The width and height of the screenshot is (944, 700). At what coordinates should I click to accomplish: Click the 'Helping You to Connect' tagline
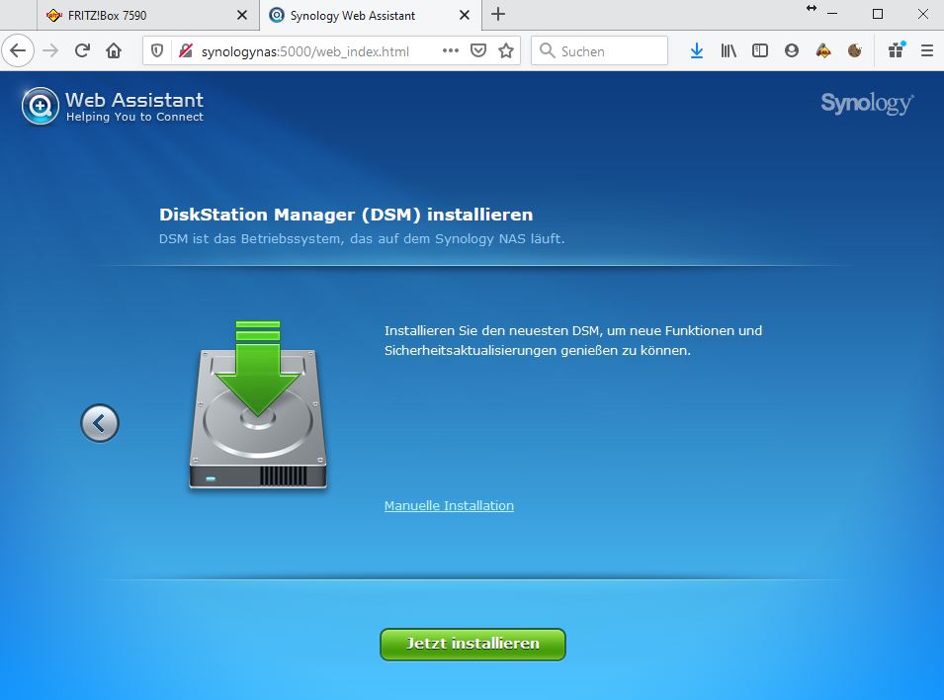(134, 117)
